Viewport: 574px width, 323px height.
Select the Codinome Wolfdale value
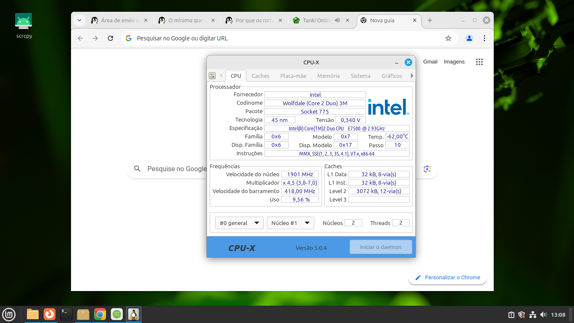coord(315,103)
